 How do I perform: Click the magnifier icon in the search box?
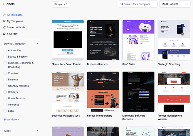click(x=122, y=4)
